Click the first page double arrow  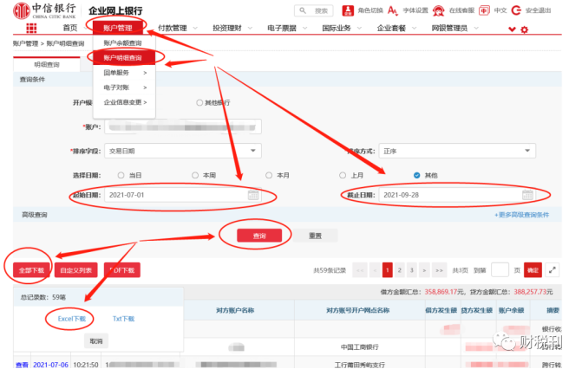pyautogui.click(x=360, y=270)
